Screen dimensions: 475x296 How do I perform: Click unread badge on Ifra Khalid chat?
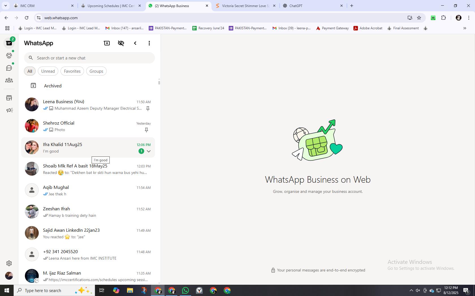point(141,151)
